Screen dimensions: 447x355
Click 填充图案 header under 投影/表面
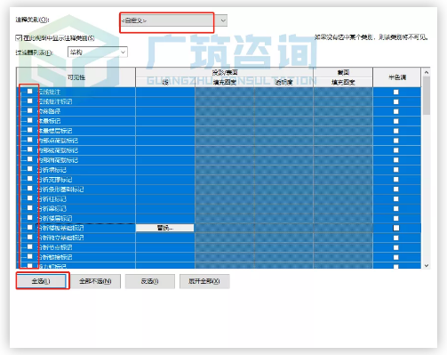click(225, 82)
